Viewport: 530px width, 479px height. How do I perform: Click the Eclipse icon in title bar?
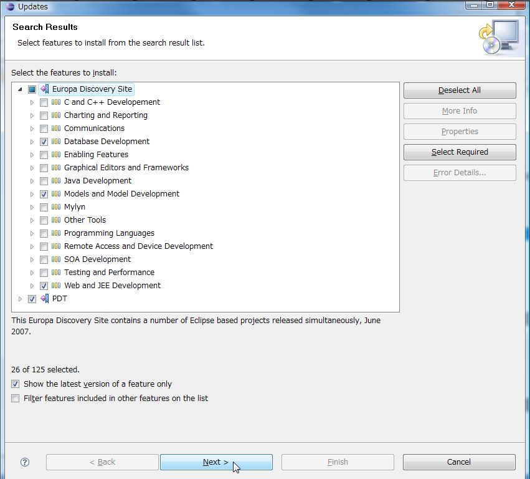pyautogui.click(x=10, y=6)
